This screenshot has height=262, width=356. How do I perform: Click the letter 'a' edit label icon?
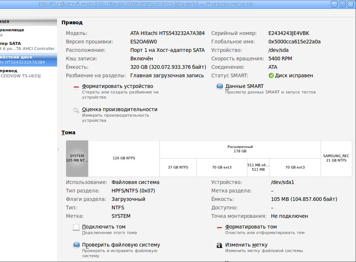(219, 245)
